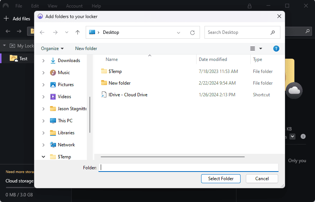Open the Organize menu
315x202 pixels.
52,49
